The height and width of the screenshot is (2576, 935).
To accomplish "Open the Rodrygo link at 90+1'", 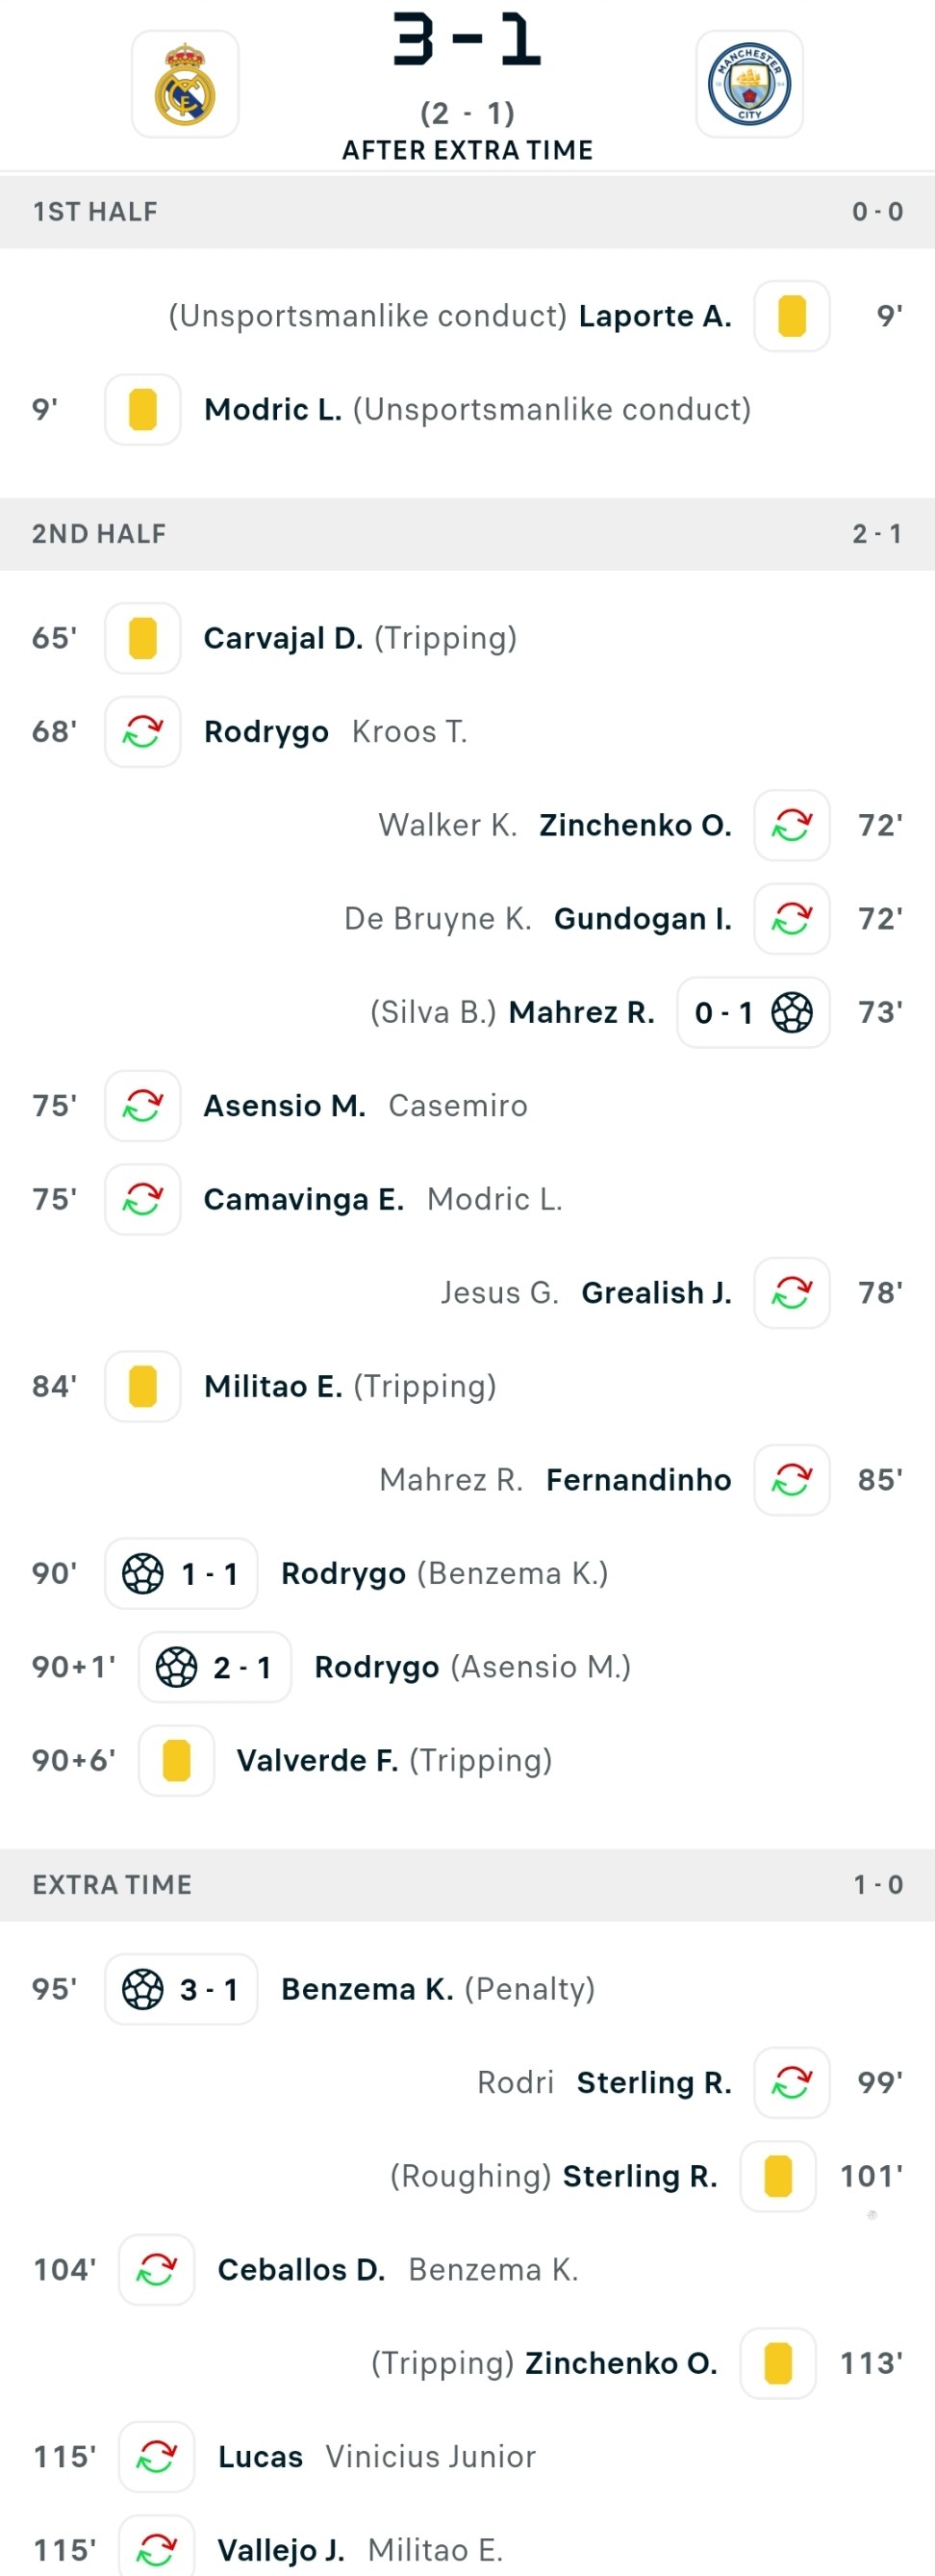I will (x=377, y=1667).
